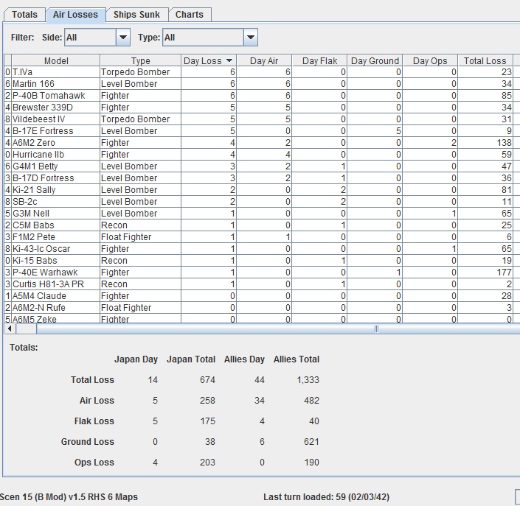Click the Ops Loss label in Totals
520x506 pixels.
94,463
